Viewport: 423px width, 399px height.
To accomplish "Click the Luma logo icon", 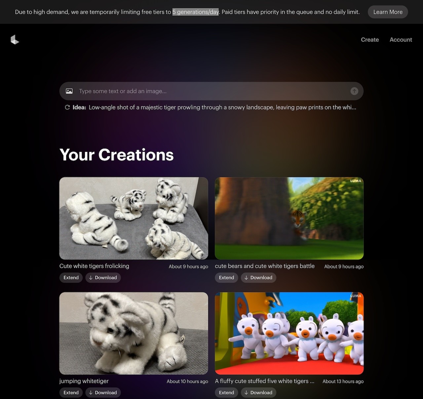I will coord(15,40).
